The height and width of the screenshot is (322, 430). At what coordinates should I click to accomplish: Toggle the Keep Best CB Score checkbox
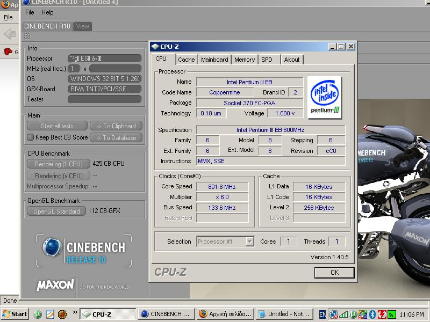(30, 137)
